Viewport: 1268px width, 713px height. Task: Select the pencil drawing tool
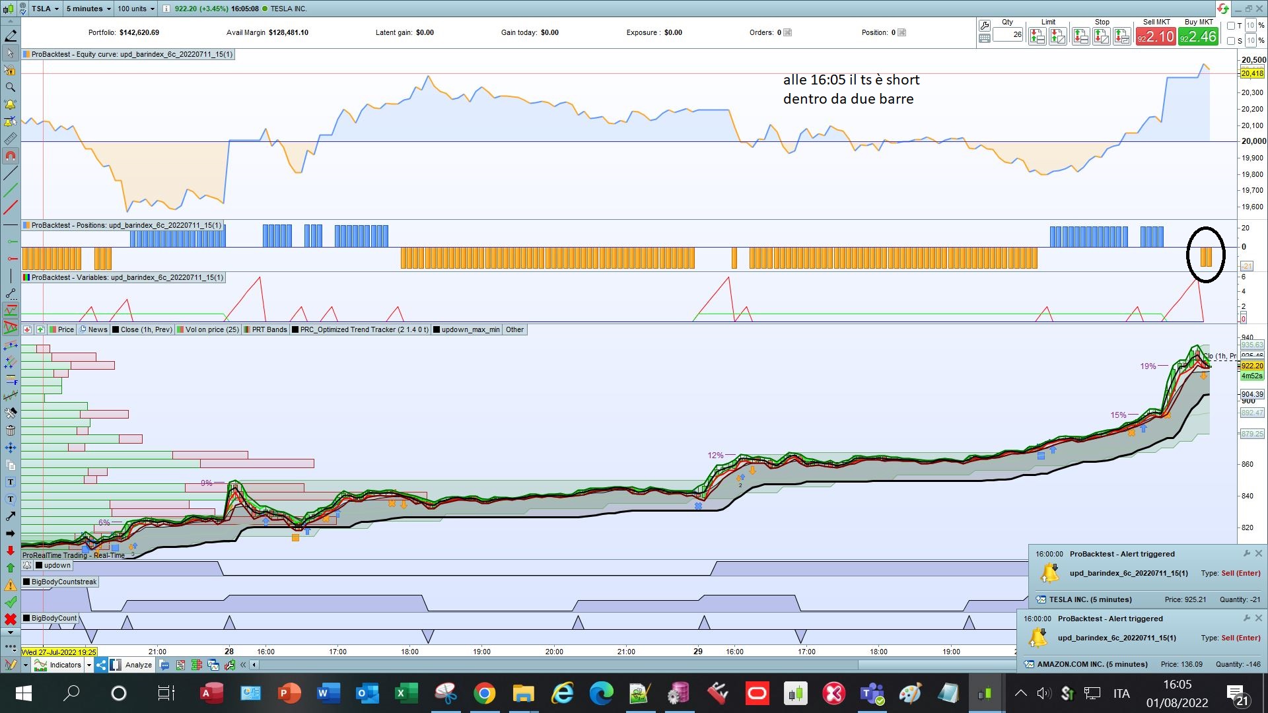tap(10, 36)
